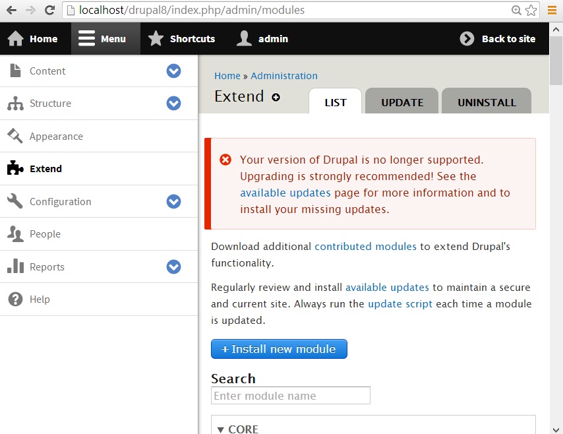The width and height of the screenshot is (563, 434).
Task: Bookmark this page with the star icon
Action: click(x=531, y=11)
